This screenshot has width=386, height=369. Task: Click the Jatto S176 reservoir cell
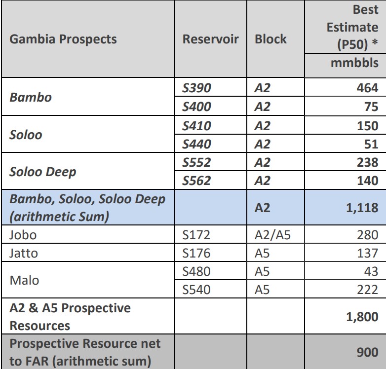click(196, 253)
